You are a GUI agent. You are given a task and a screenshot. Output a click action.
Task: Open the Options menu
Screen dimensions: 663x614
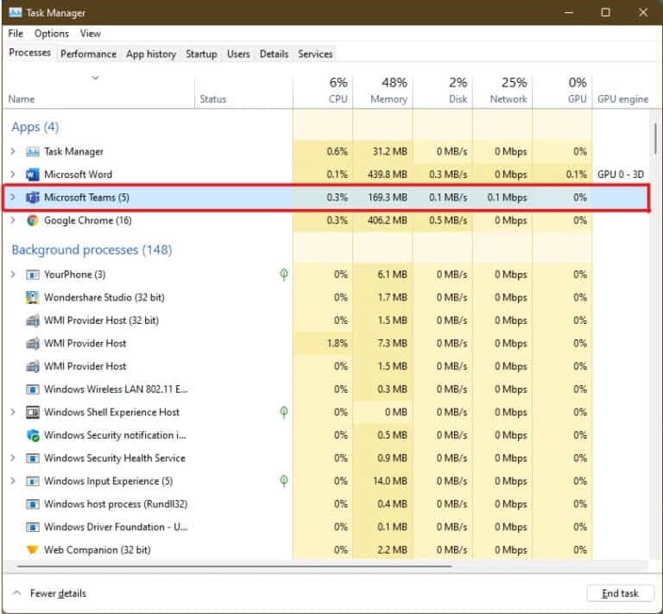[52, 34]
